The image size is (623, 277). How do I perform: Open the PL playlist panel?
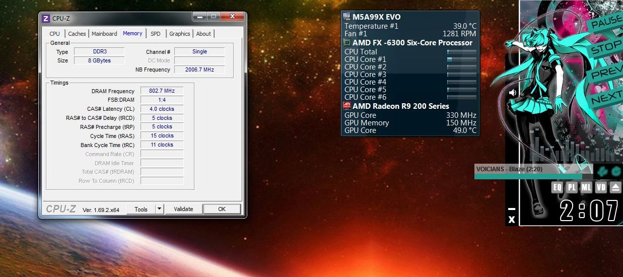pyautogui.click(x=572, y=187)
